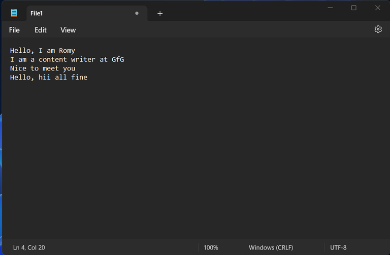Click the Windows (CRLF) line ending indicator
The height and width of the screenshot is (255, 390).
(x=271, y=247)
